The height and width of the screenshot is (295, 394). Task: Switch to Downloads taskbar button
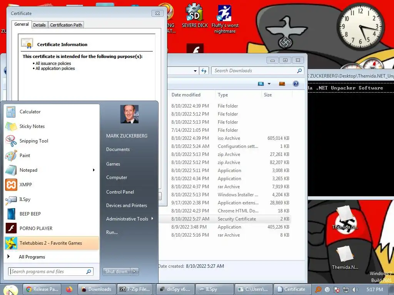[97, 289]
